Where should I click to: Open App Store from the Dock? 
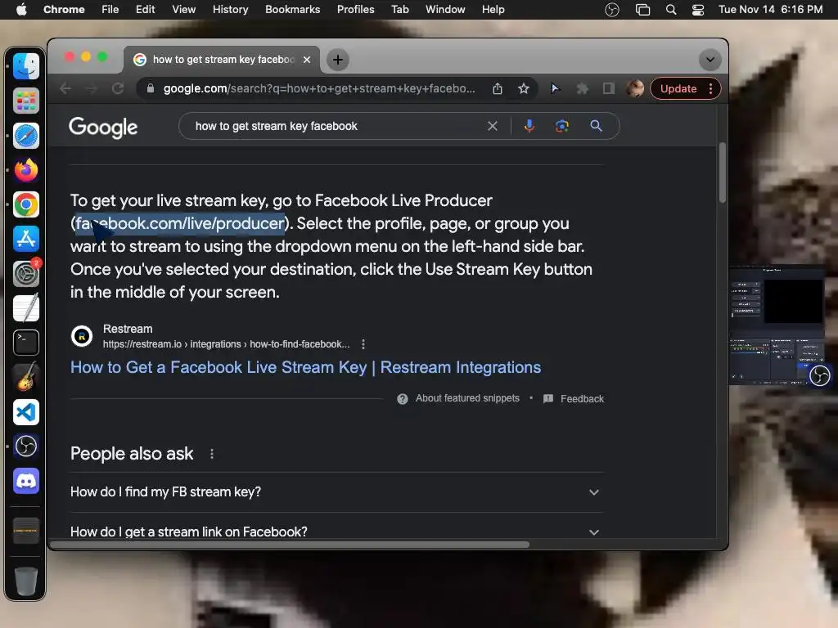point(25,239)
